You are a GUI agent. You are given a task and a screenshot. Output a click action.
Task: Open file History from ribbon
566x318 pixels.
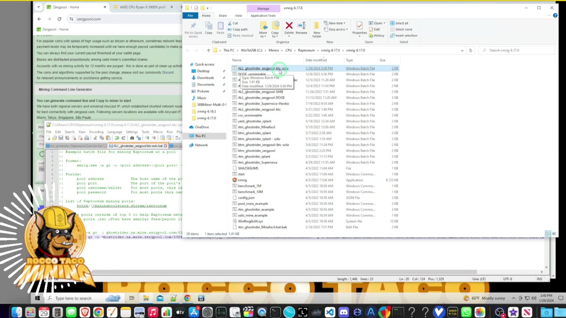coord(377,36)
